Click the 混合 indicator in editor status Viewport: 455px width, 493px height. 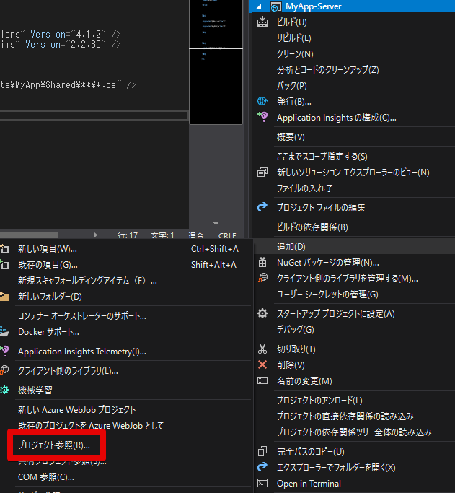(x=196, y=235)
